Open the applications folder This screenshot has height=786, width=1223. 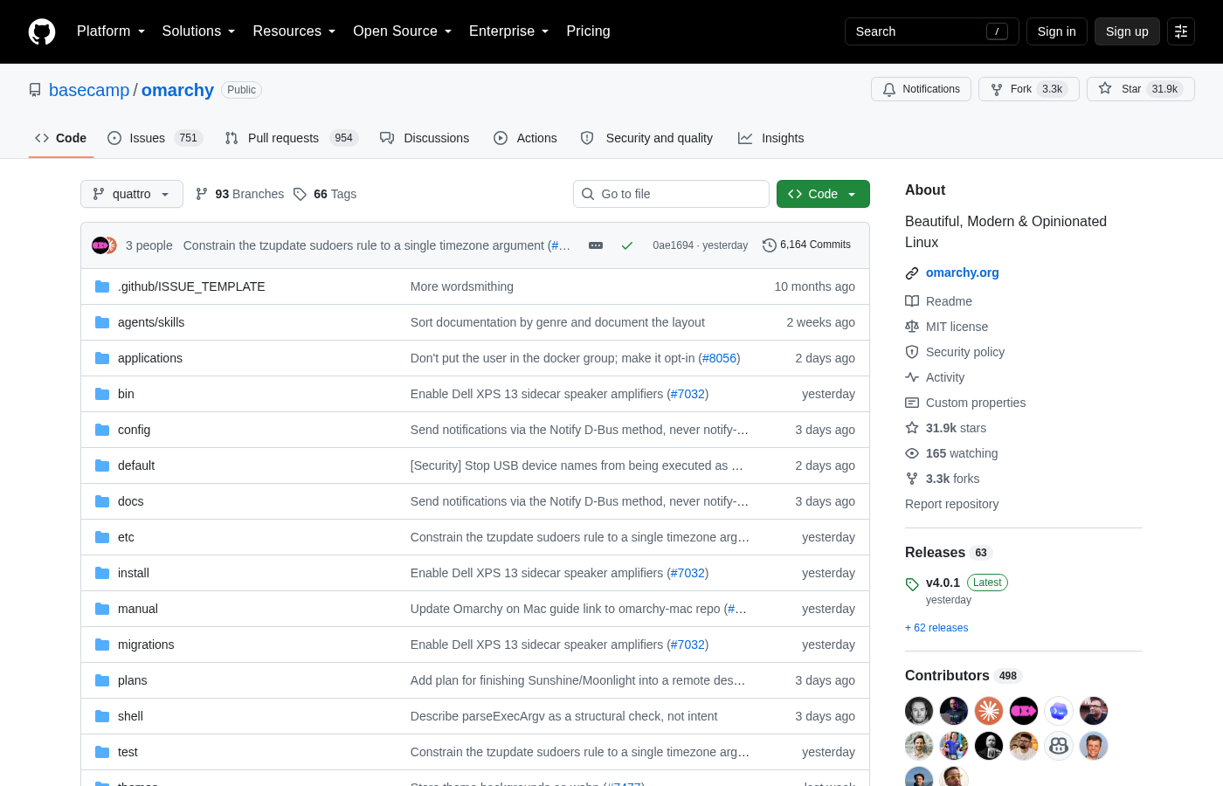[150, 358]
